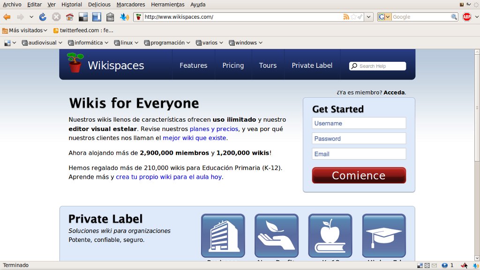
Task: Expand the URL history dropdown arrow
Action: pos(369,17)
